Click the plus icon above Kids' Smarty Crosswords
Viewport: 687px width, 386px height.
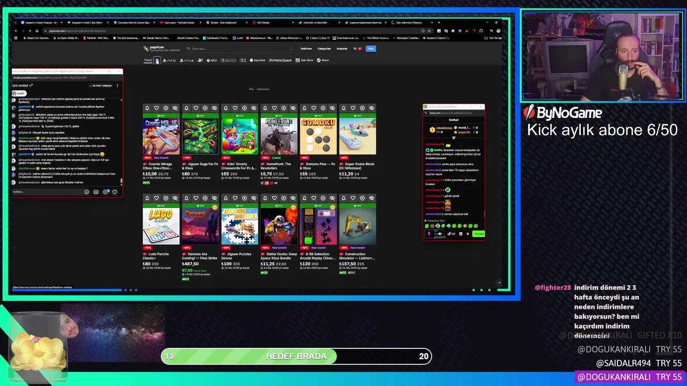tap(244, 108)
